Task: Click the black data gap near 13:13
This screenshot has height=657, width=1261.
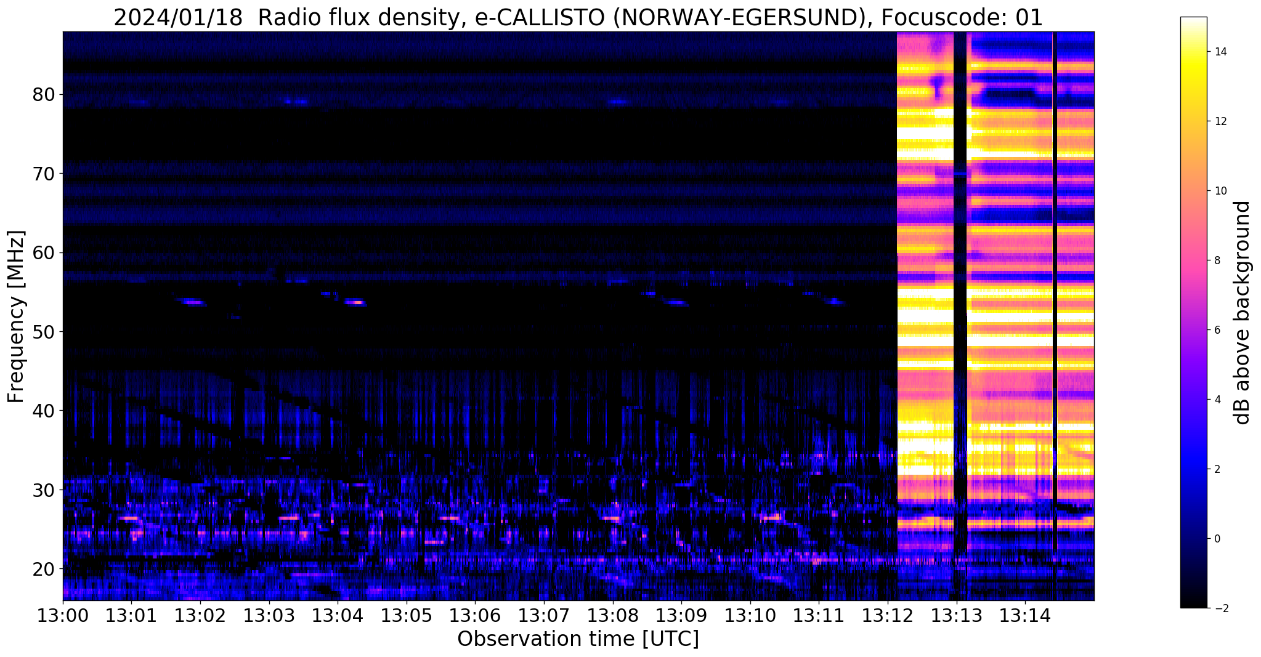Action: pos(960,316)
